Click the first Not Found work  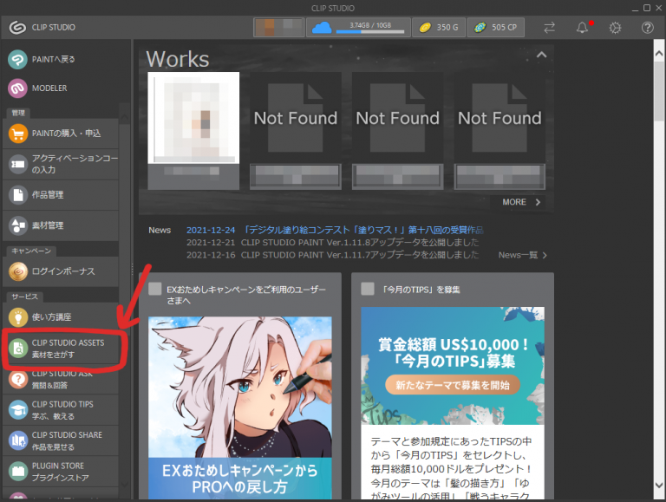295,118
